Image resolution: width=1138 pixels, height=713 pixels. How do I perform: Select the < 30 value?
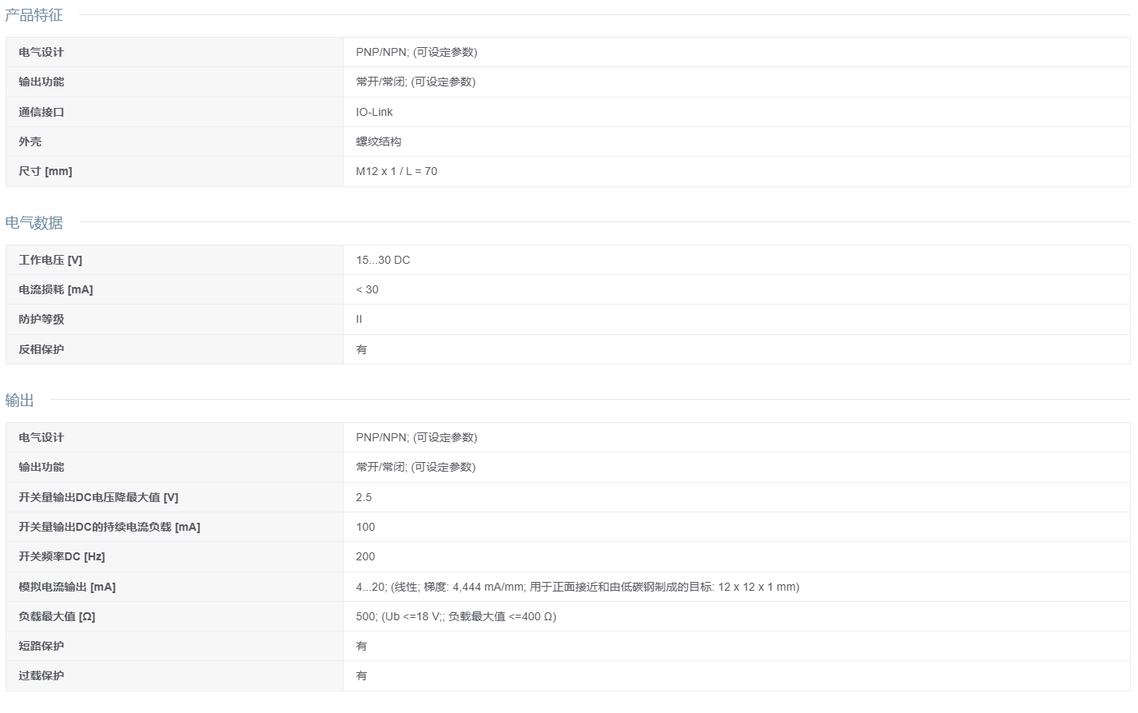pyautogui.click(x=367, y=289)
